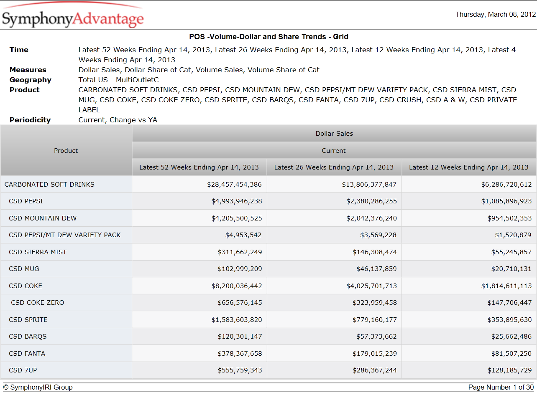Click the $120,301,147 Barqs cell
The image size is (537, 395).
click(x=199, y=336)
